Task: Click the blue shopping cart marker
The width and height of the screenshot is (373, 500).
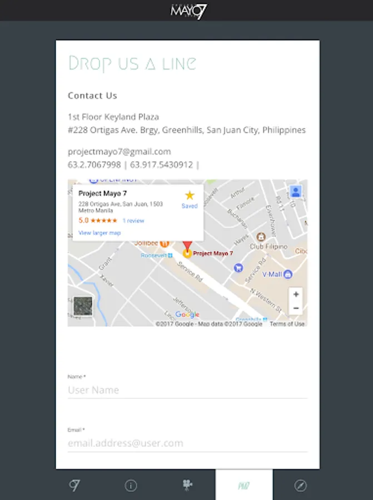Action: (x=238, y=268)
